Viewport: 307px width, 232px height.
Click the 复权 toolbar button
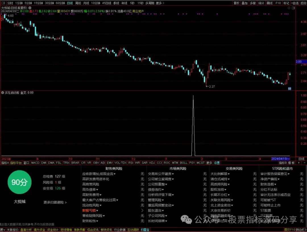[237, 3]
